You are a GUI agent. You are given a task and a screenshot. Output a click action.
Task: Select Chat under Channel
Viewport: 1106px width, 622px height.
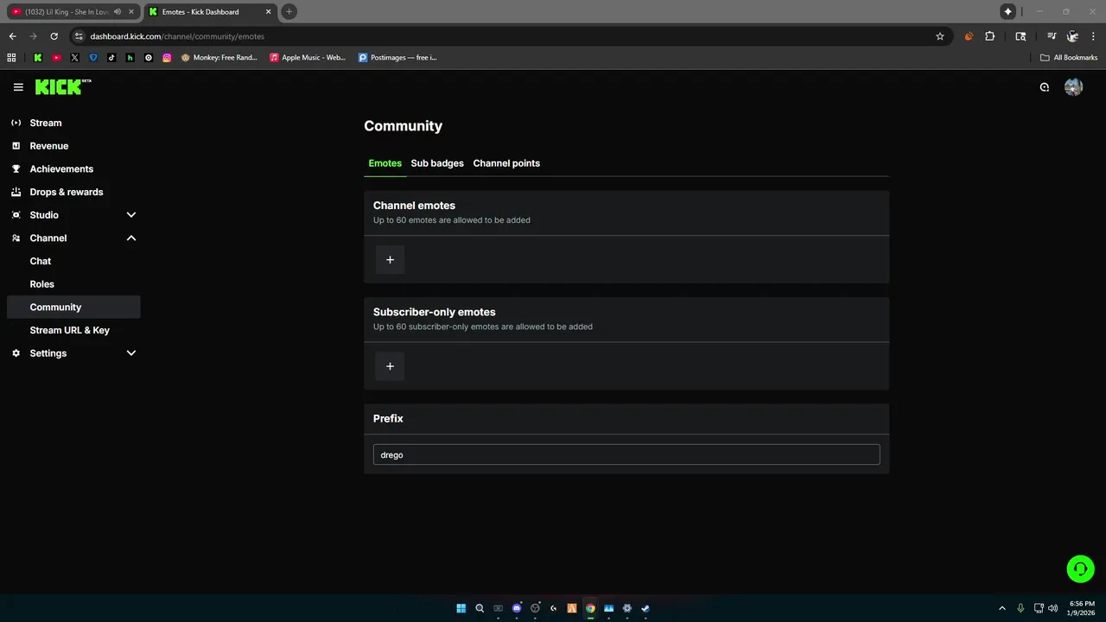[x=41, y=261]
